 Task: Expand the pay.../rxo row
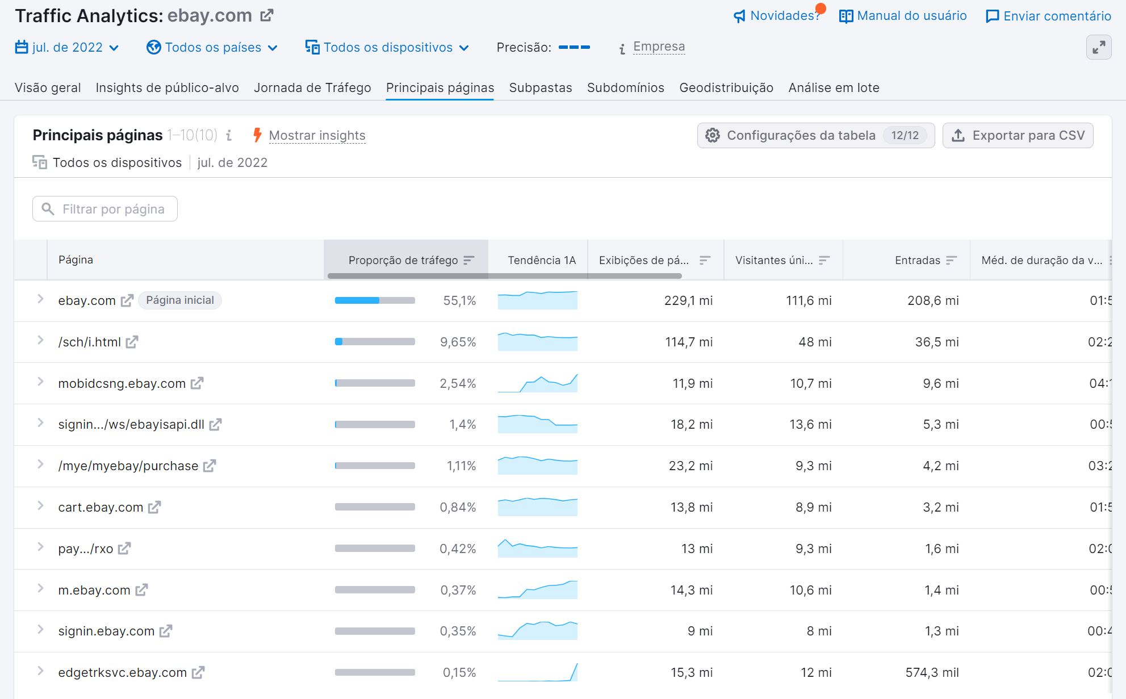coord(40,547)
